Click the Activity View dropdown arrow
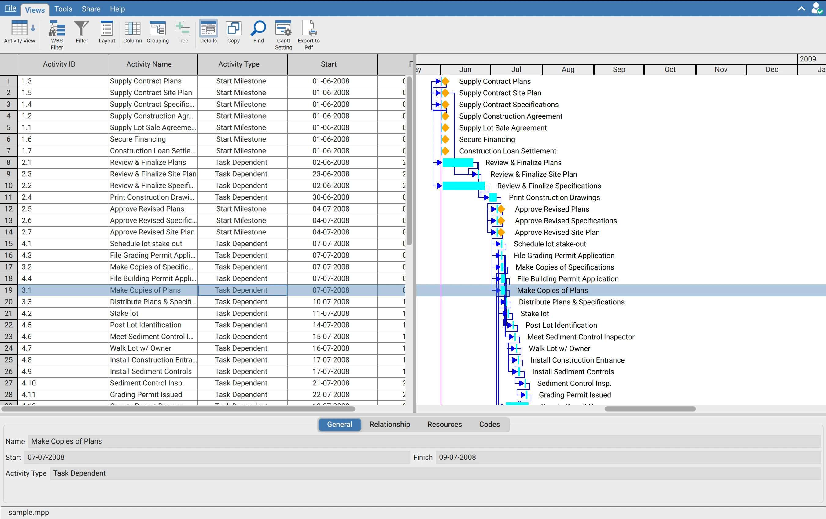The image size is (826, 519). 33,28
